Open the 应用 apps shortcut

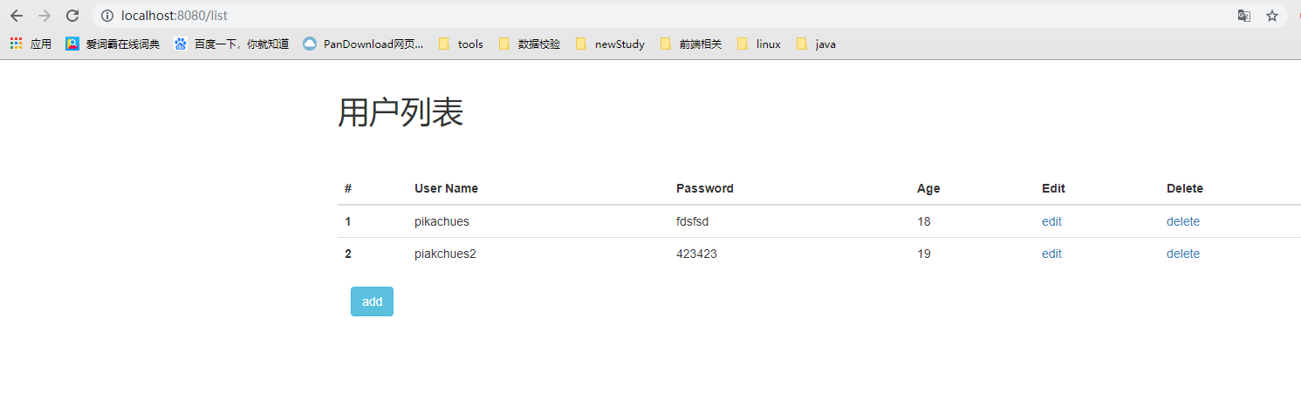pyautogui.click(x=31, y=44)
